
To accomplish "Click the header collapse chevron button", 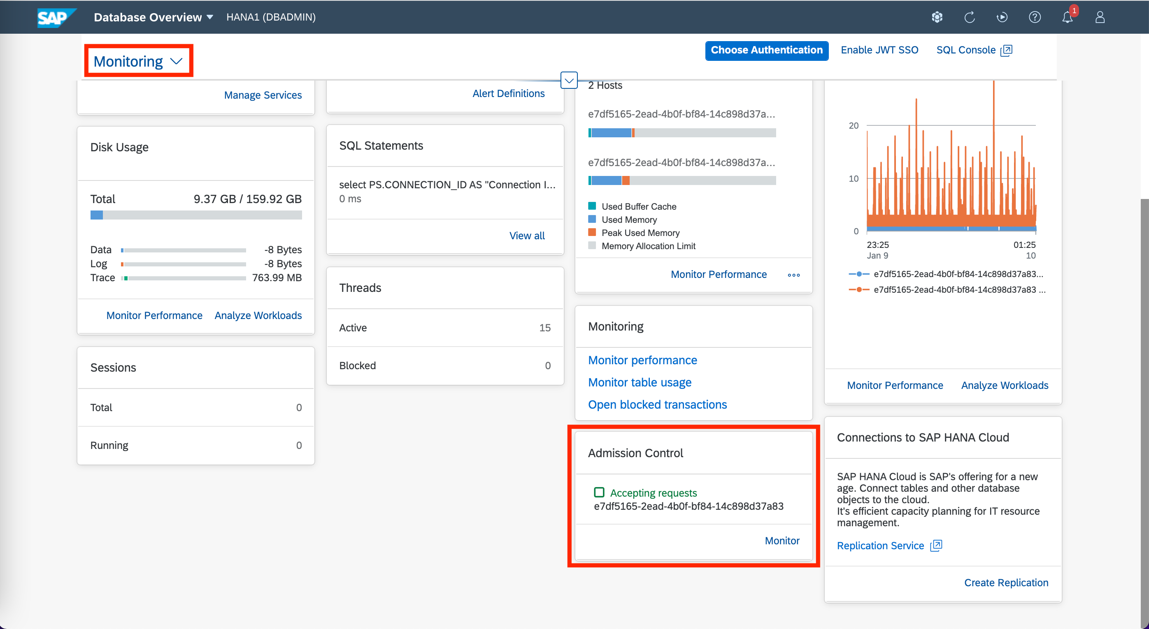I will [569, 80].
